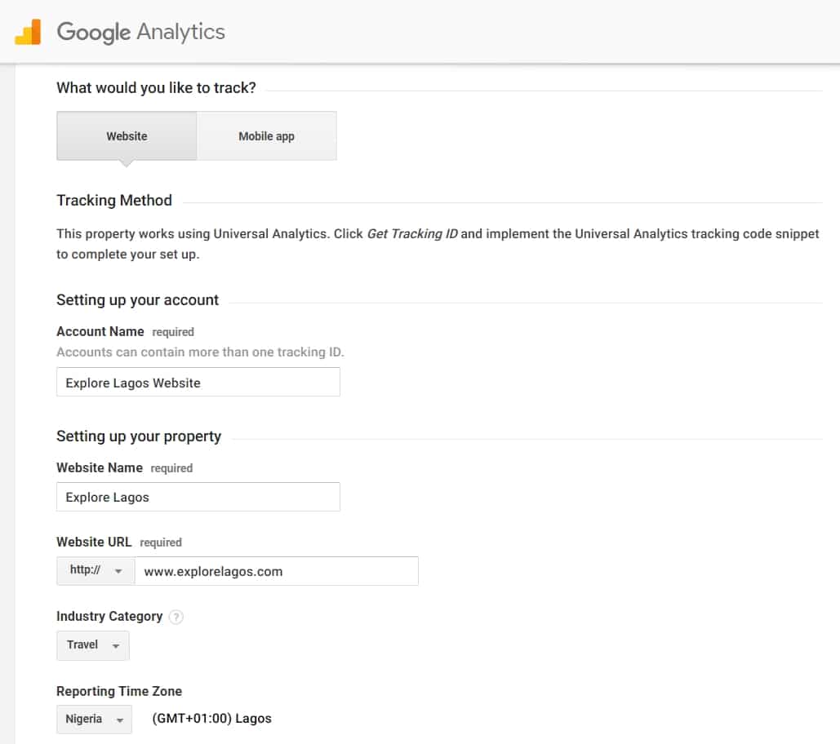This screenshot has height=744, width=840.
Task: Open the http:// protocol dropdown
Action: (x=96, y=570)
